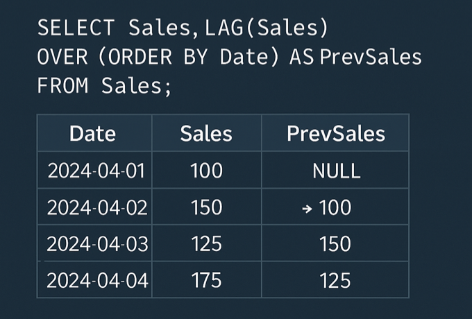The width and height of the screenshot is (472, 319).
Task: Click Sales value 125 in third row
Action: coord(207,244)
